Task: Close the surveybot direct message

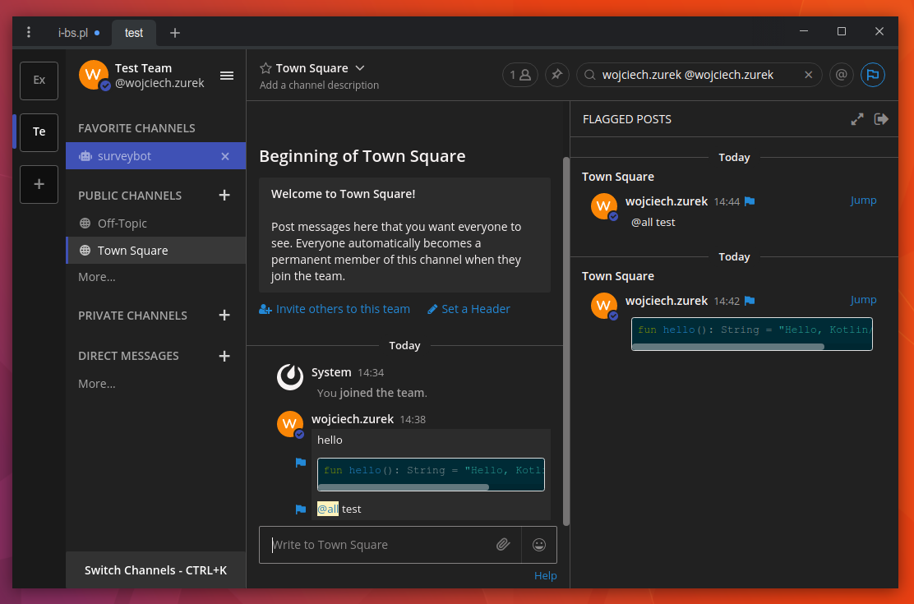Action: tap(225, 156)
